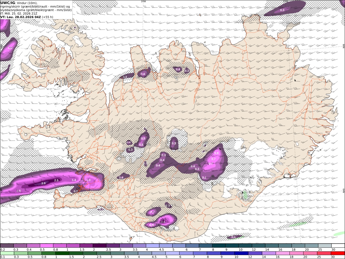The height and width of the screenshot is (259, 345).
Task: Pick the darkest purple 2–2.5 swatch in the top legend row
Action: coord(99,246)
